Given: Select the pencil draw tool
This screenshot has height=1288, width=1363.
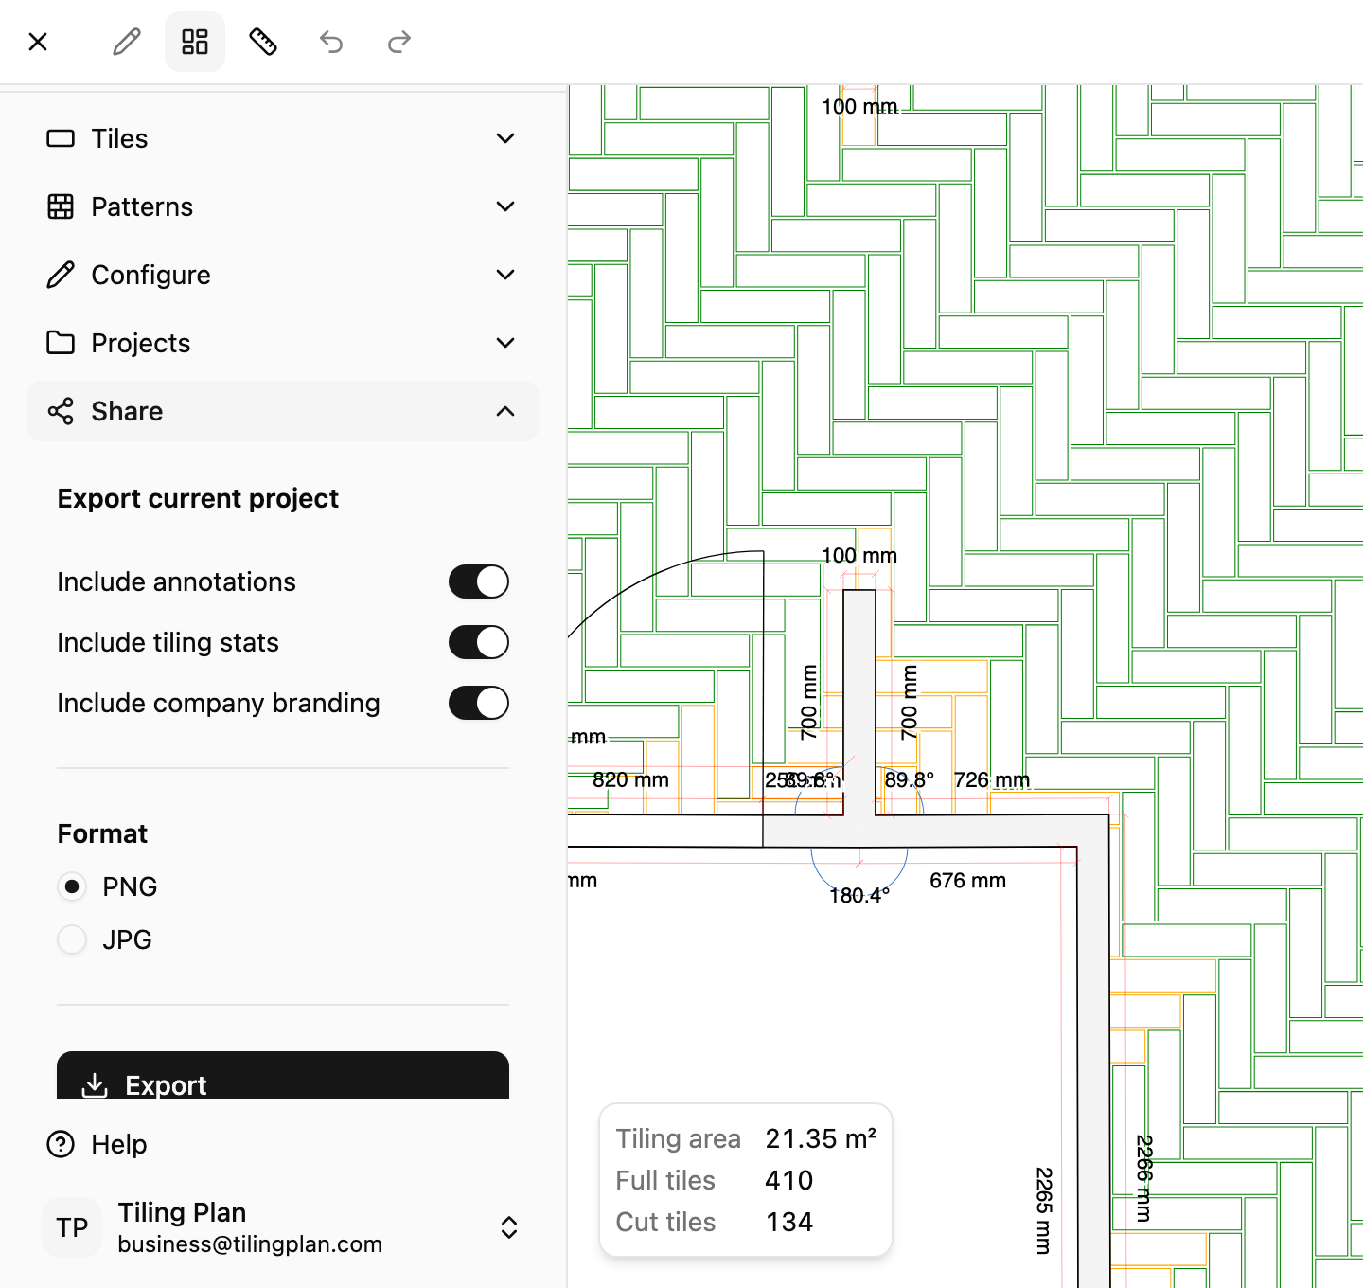Looking at the screenshot, I should pyautogui.click(x=127, y=42).
